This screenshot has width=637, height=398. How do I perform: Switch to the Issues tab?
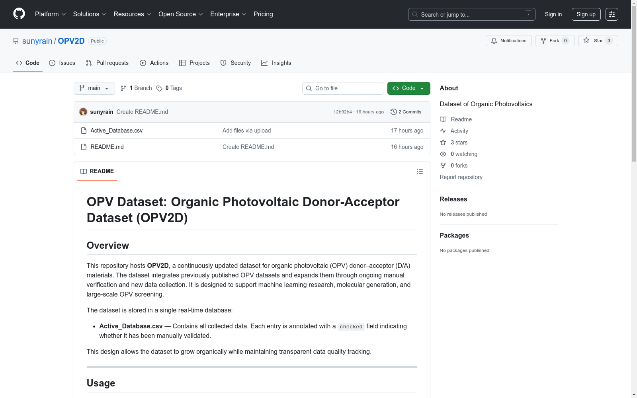click(x=62, y=63)
